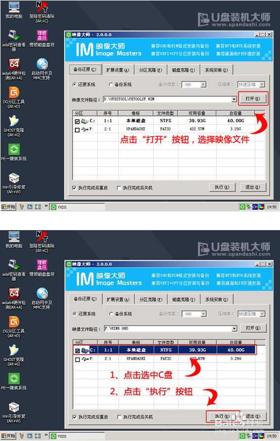
Task: Switch to 扩展设置 tab in upper screenshot
Action: pos(118,70)
